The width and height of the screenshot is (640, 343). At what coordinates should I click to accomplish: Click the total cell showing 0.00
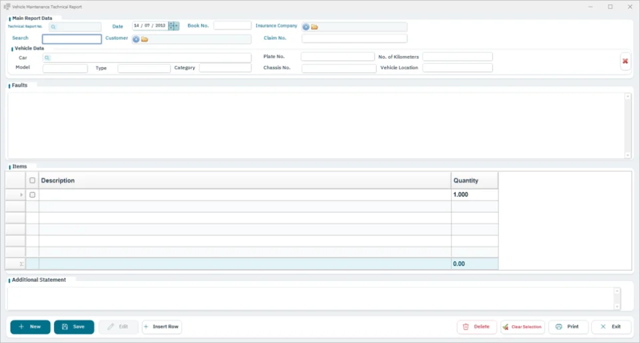click(475, 264)
